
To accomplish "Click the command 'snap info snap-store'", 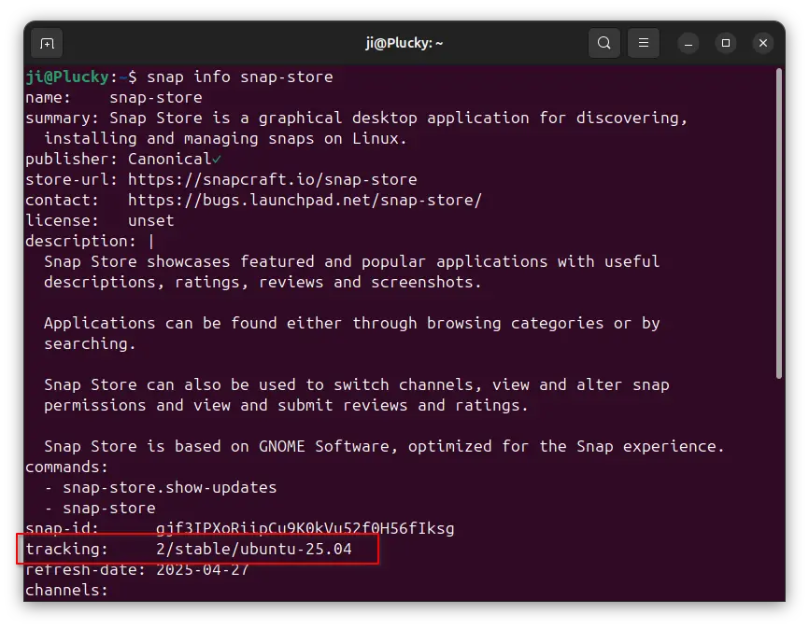I will pyautogui.click(x=240, y=77).
